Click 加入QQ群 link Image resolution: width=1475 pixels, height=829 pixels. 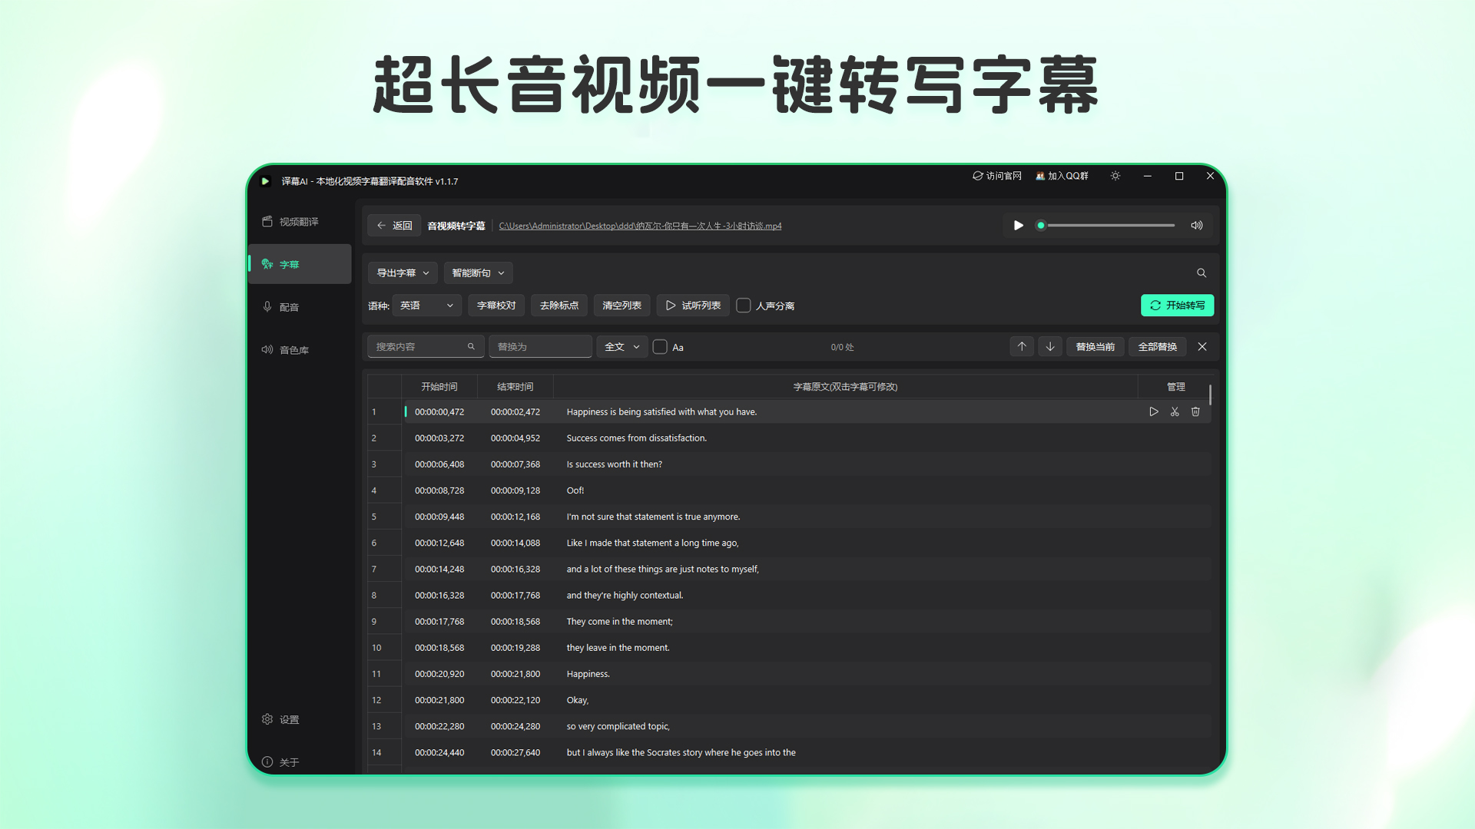pyautogui.click(x=1062, y=176)
